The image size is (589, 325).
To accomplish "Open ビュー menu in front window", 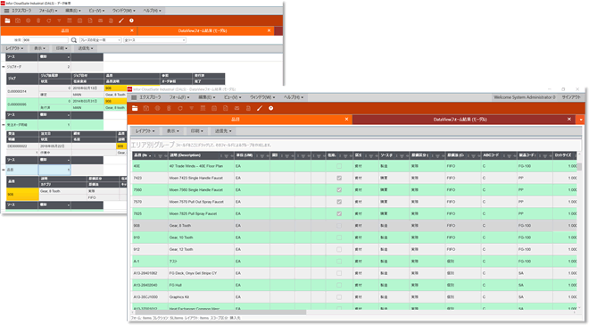I will coord(233,97).
